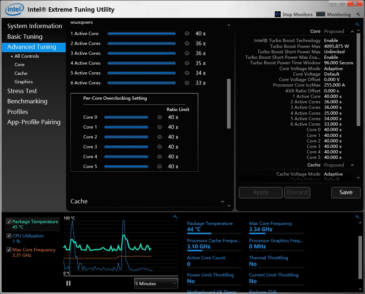Screen dimensions: 365x294
Task: Click the Stop Monitors icon
Action: coord(278,14)
